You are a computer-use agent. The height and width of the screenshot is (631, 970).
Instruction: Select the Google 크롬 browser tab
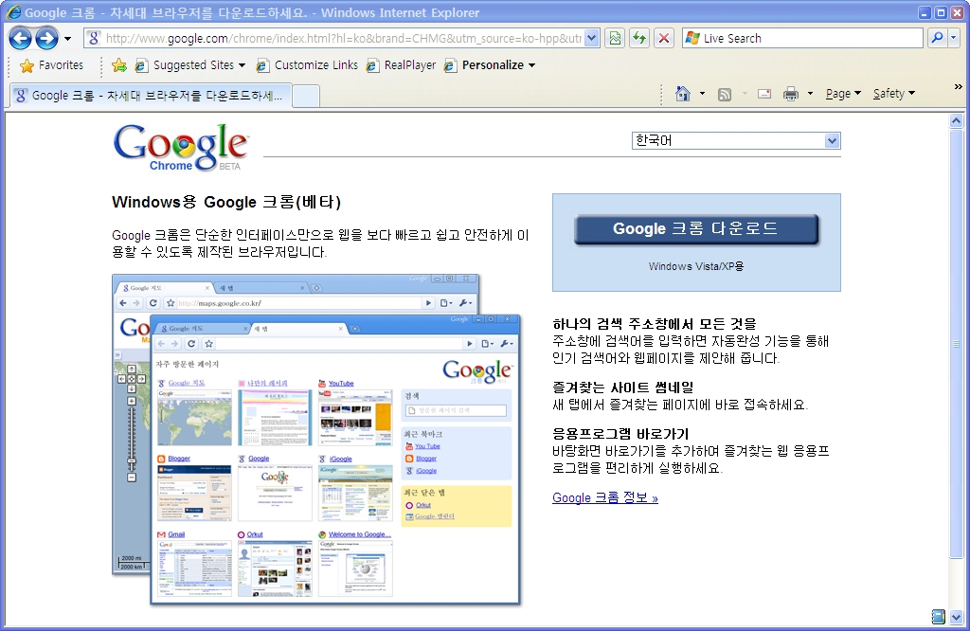[151, 96]
